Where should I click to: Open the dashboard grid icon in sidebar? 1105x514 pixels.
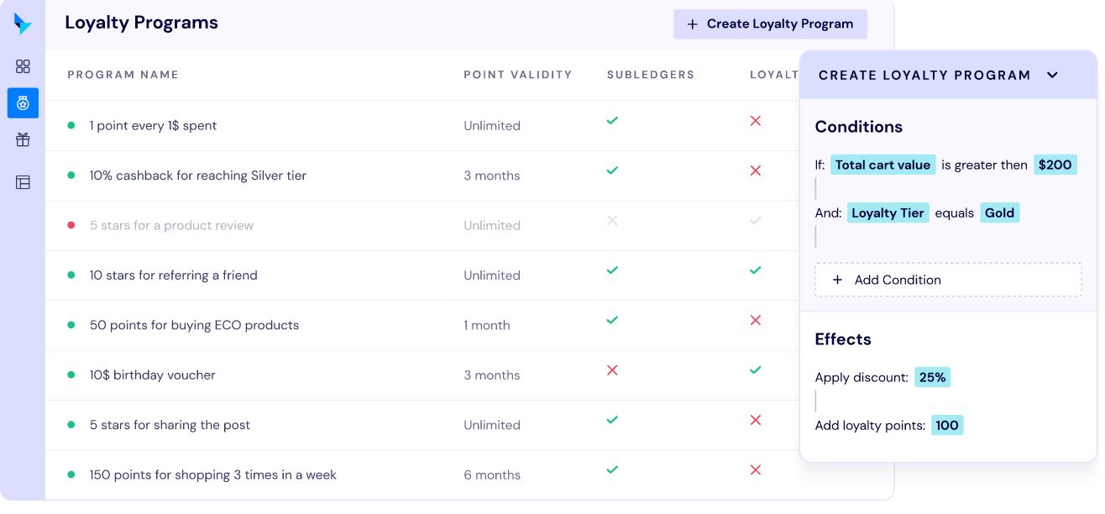(x=23, y=66)
